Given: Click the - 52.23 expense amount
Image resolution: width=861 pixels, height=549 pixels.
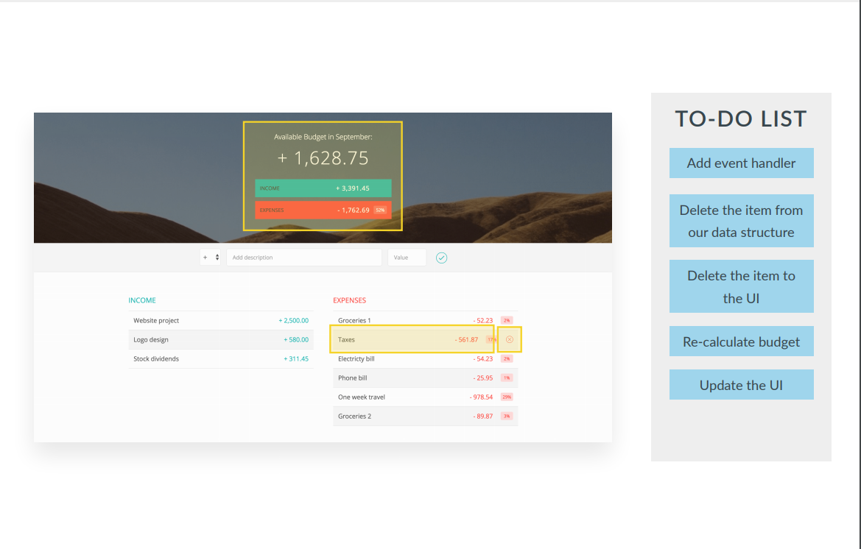Looking at the screenshot, I should coord(483,320).
